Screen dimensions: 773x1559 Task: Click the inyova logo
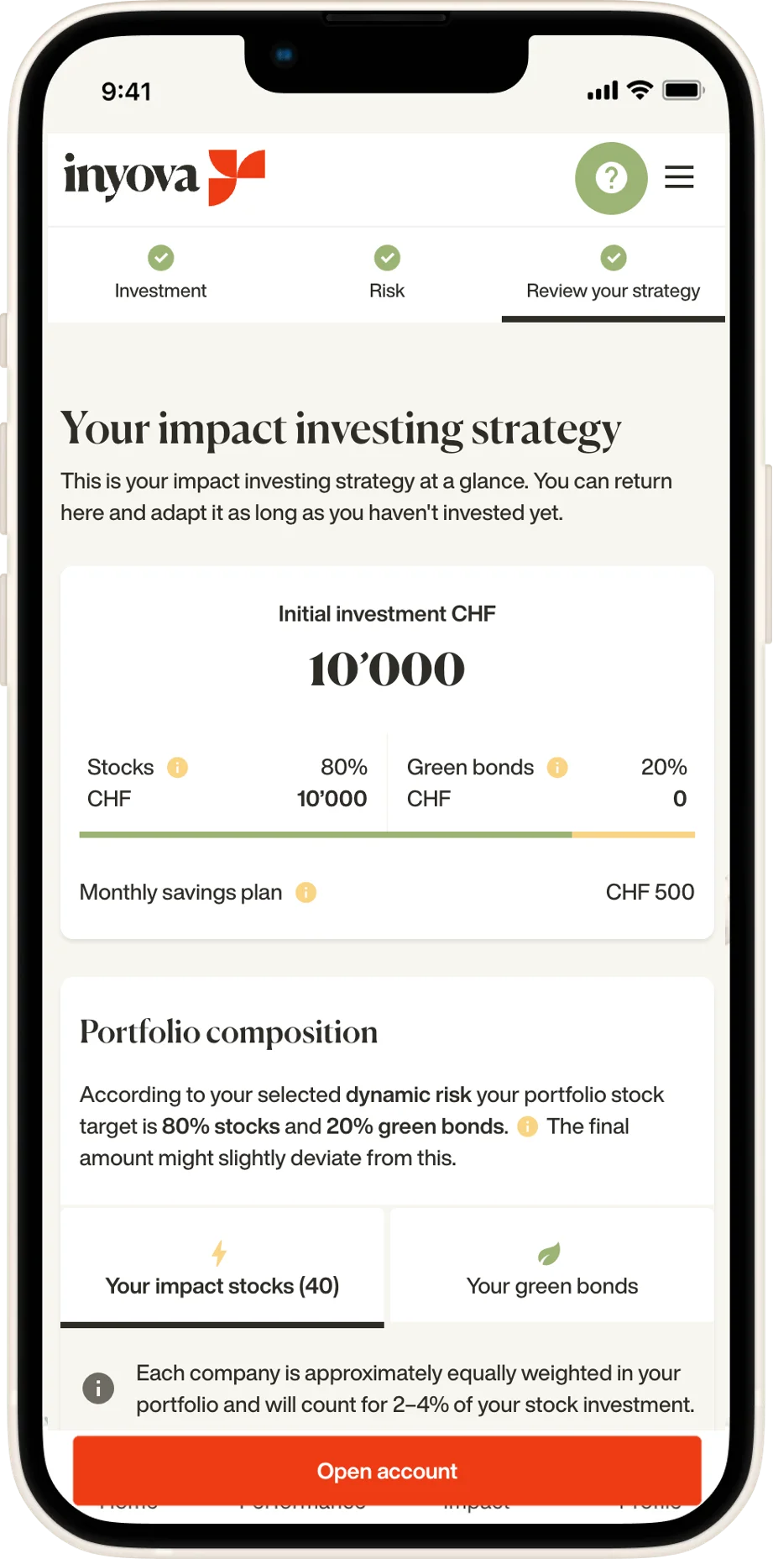(165, 177)
